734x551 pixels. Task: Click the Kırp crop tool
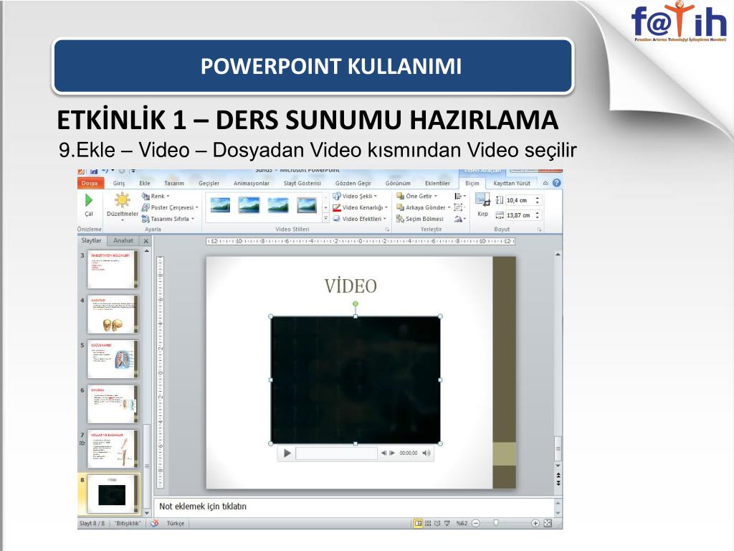482,205
